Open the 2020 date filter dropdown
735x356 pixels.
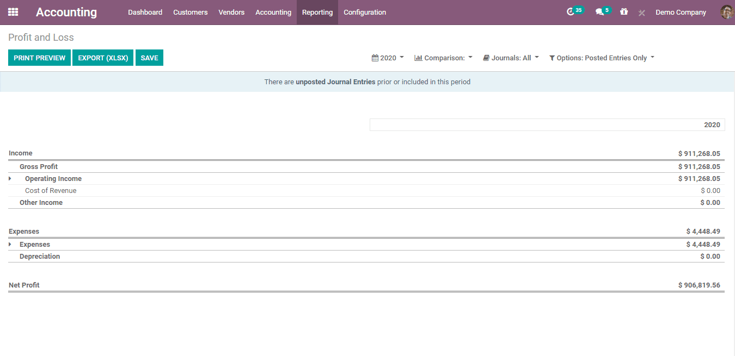pyautogui.click(x=388, y=58)
